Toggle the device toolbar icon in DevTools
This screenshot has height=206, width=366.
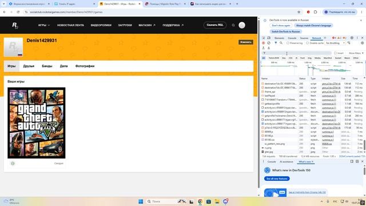click(x=269, y=38)
